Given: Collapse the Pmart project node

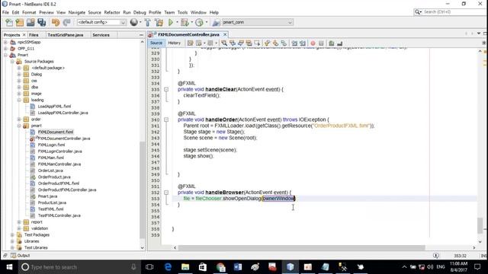Looking at the screenshot, I should [x=5, y=55].
